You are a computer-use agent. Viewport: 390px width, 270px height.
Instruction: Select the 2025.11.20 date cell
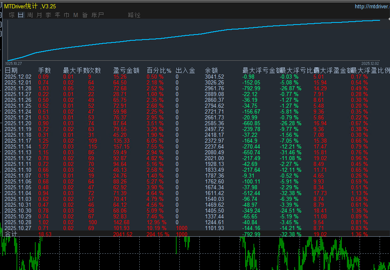(x=18, y=123)
